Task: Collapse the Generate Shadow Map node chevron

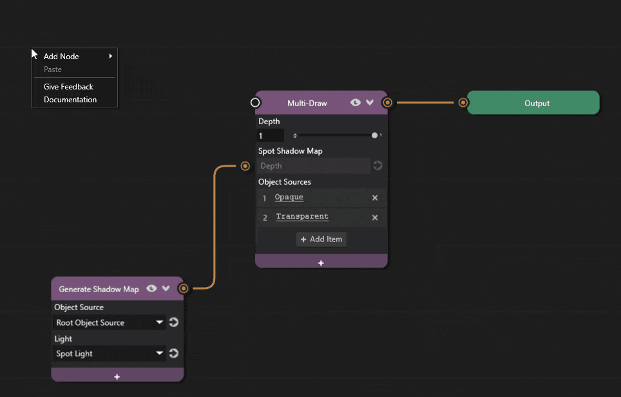Action: [166, 288]
